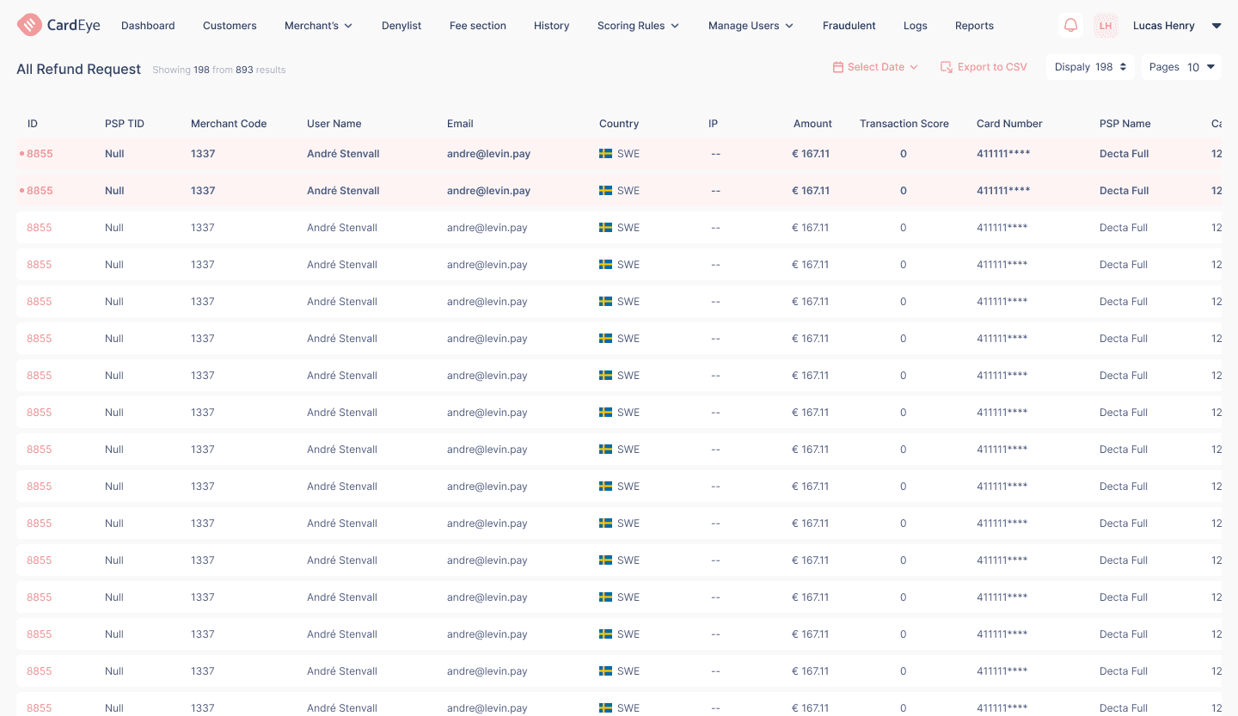Click the LH user avatar
Image resolution: width=1238 pixels, height=716 pixels.
(1106, 26)
